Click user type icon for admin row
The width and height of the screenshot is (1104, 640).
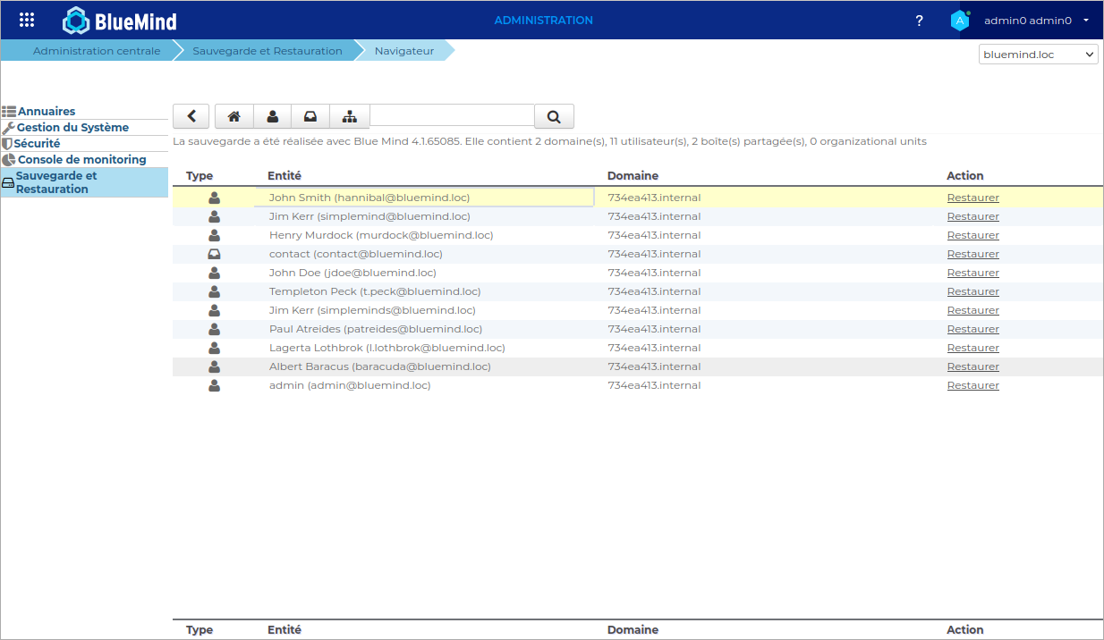(x=214, y=385)
